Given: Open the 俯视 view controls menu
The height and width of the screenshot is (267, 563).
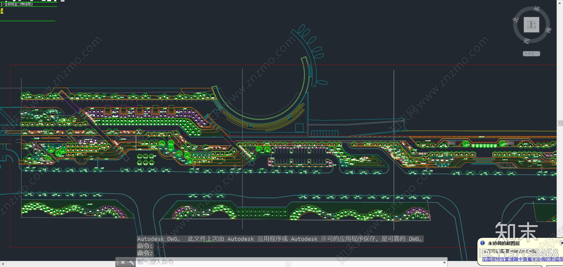Looking at the screenshot, I should tap(11, 4).
